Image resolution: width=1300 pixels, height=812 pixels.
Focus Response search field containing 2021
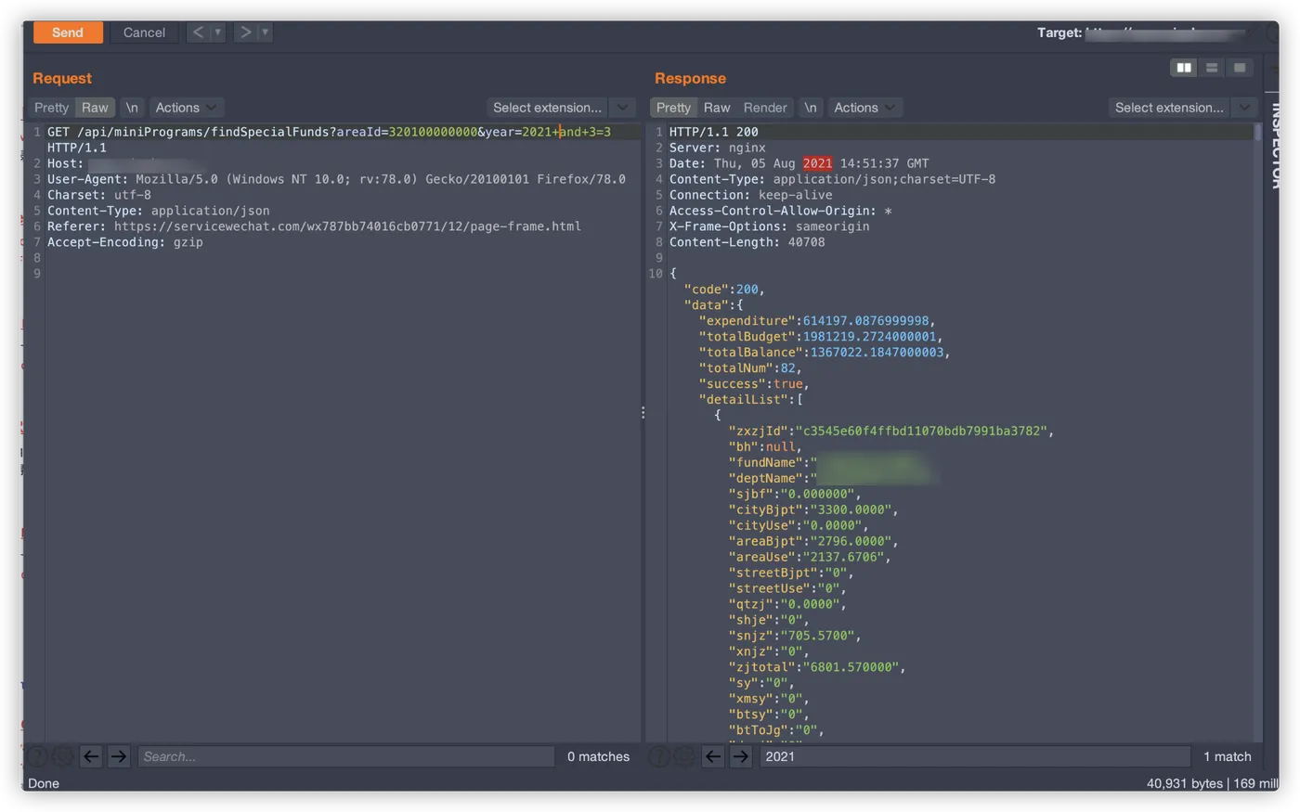tap(975, 756)
